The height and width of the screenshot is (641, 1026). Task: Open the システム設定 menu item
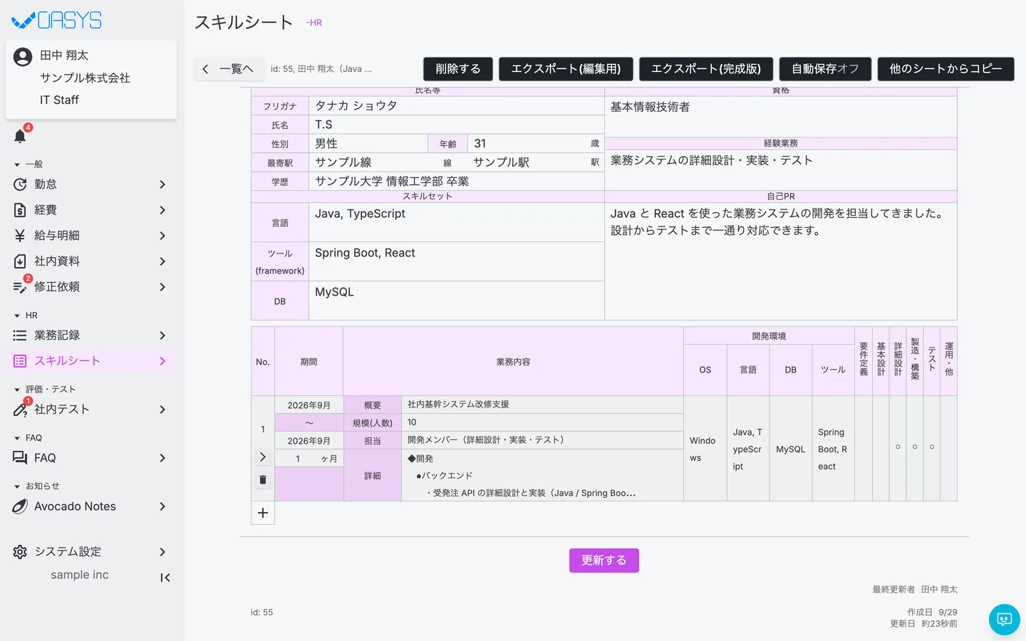91,552
